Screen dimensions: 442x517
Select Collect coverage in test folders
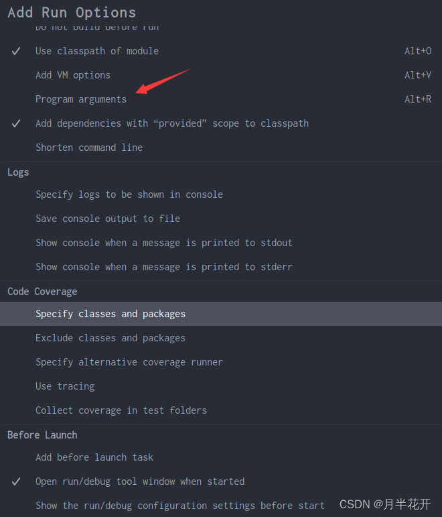point(221,410)
